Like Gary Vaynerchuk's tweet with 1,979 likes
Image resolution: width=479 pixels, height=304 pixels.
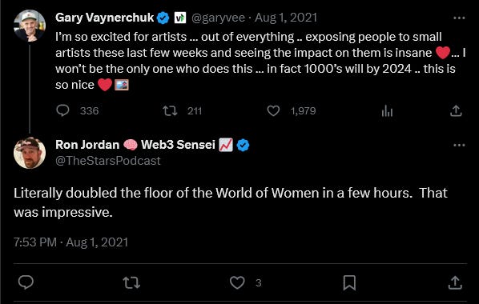tap(273, 110)
